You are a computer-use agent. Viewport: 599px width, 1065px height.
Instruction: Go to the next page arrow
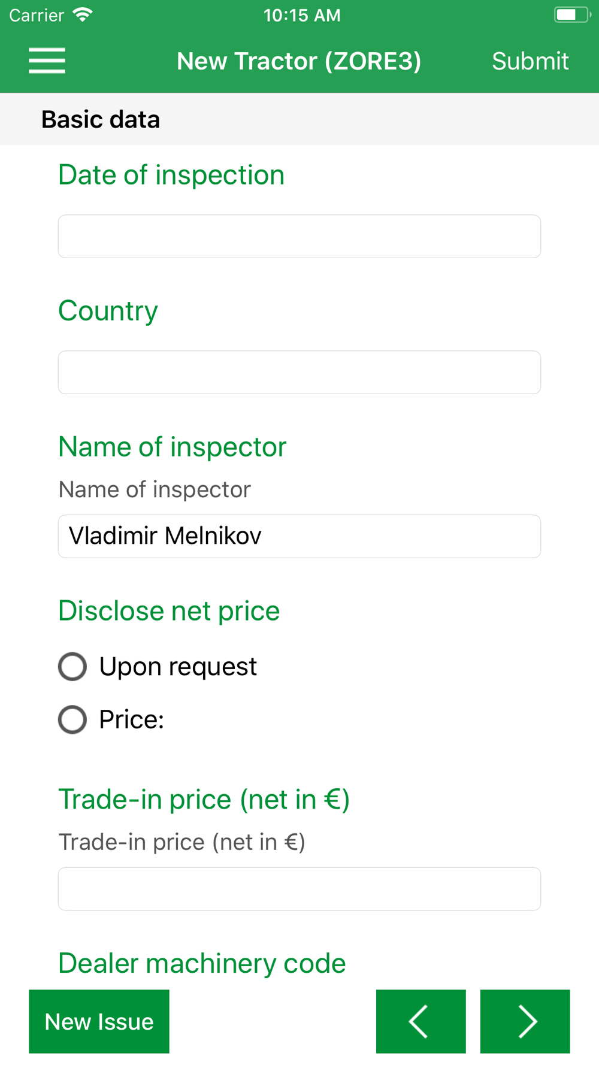(x=525, y=1021)
